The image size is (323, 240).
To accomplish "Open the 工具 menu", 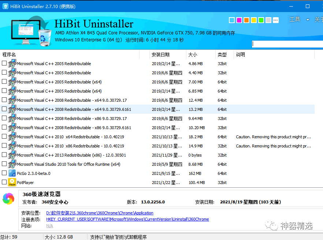I will pyautogui.click(x=295, y=20).
